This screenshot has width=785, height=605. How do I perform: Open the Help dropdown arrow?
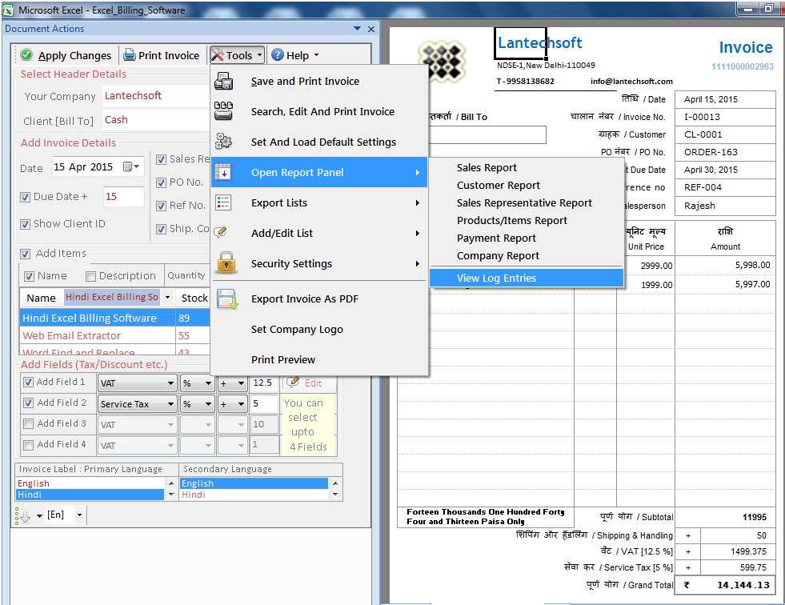(316, 55)
